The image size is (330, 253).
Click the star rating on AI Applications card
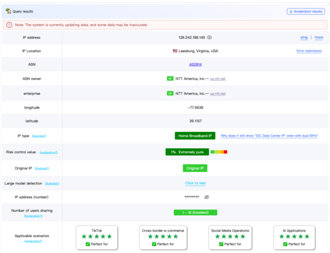294,237
